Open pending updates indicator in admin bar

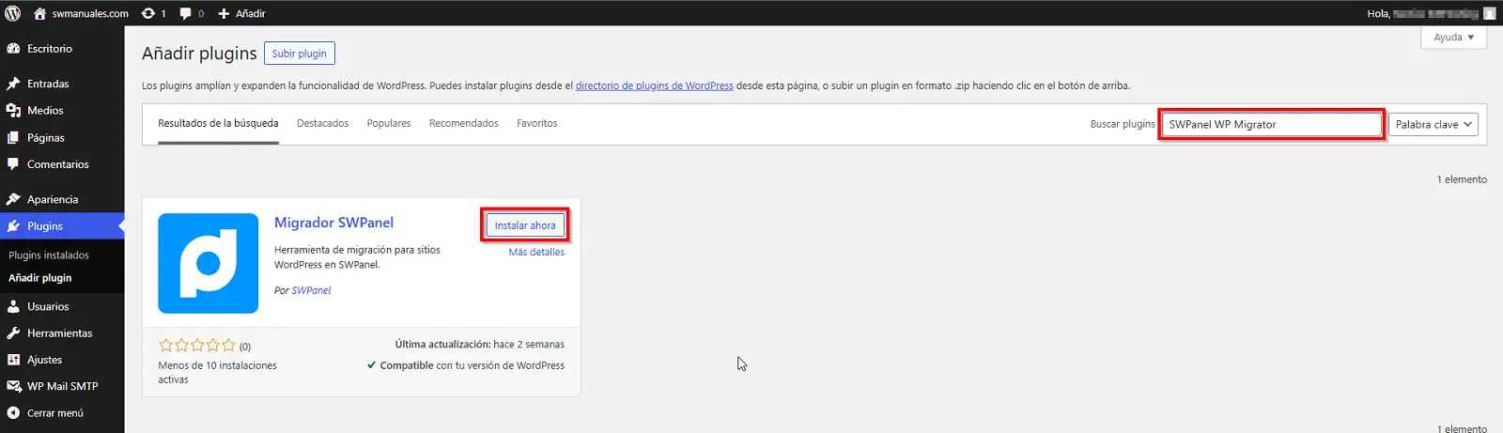(154, 13)
